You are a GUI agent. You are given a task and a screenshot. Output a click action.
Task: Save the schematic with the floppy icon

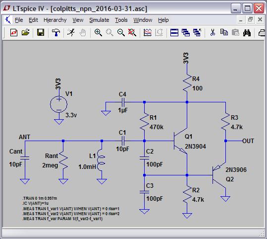[41, 32]
